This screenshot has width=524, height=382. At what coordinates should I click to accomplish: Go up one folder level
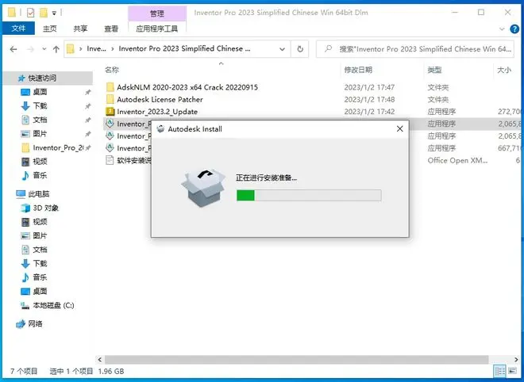click(x=56, y=49)
